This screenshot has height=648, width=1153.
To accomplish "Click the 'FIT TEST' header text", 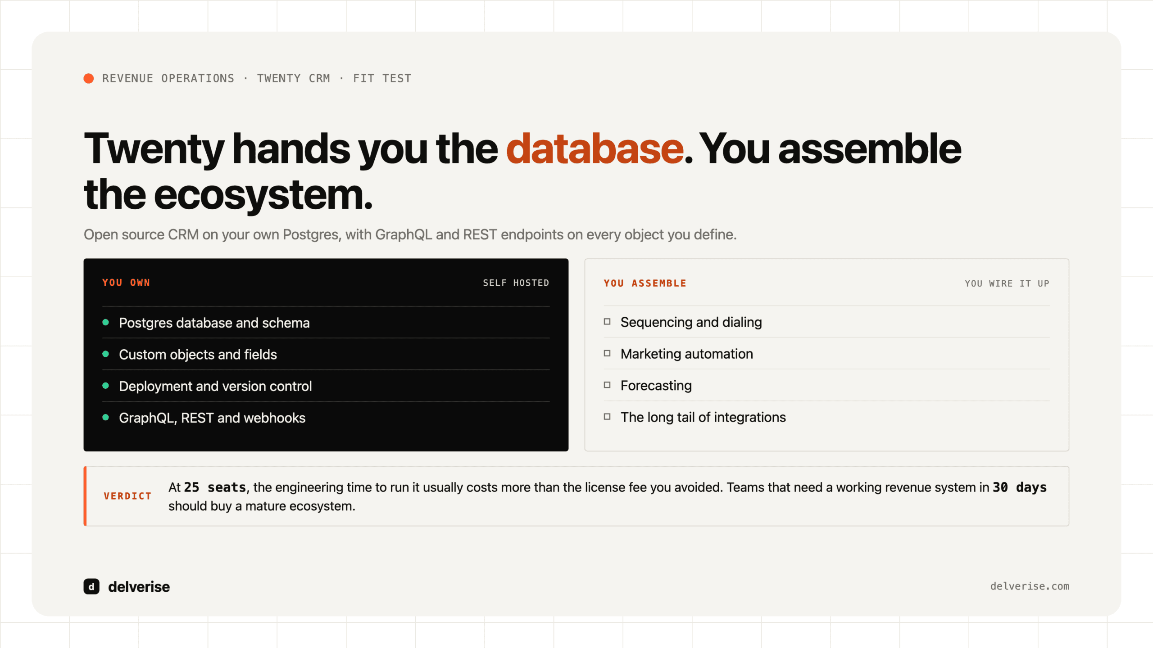I will 382,78.
